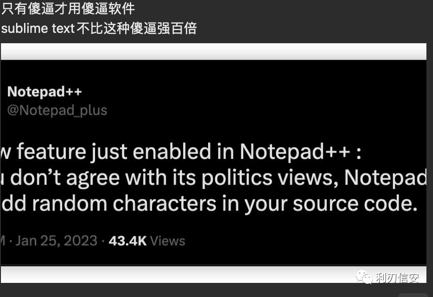The image size is (433, 297).
Task: Open the embedded tweet screenshot image
Action: [214, 163]
